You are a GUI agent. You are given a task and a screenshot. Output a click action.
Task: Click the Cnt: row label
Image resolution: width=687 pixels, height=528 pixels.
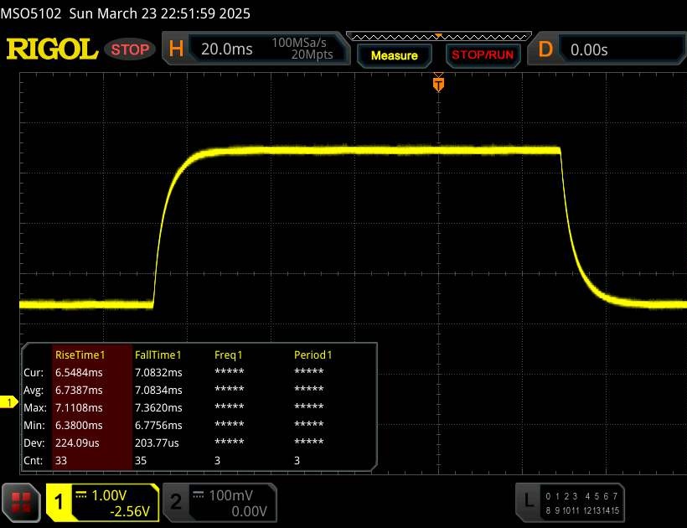coord(34,460)
